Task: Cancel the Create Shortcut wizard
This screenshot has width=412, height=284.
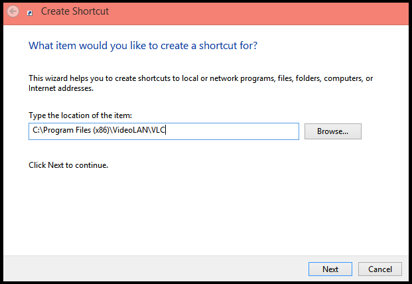Action: point(380,269)
